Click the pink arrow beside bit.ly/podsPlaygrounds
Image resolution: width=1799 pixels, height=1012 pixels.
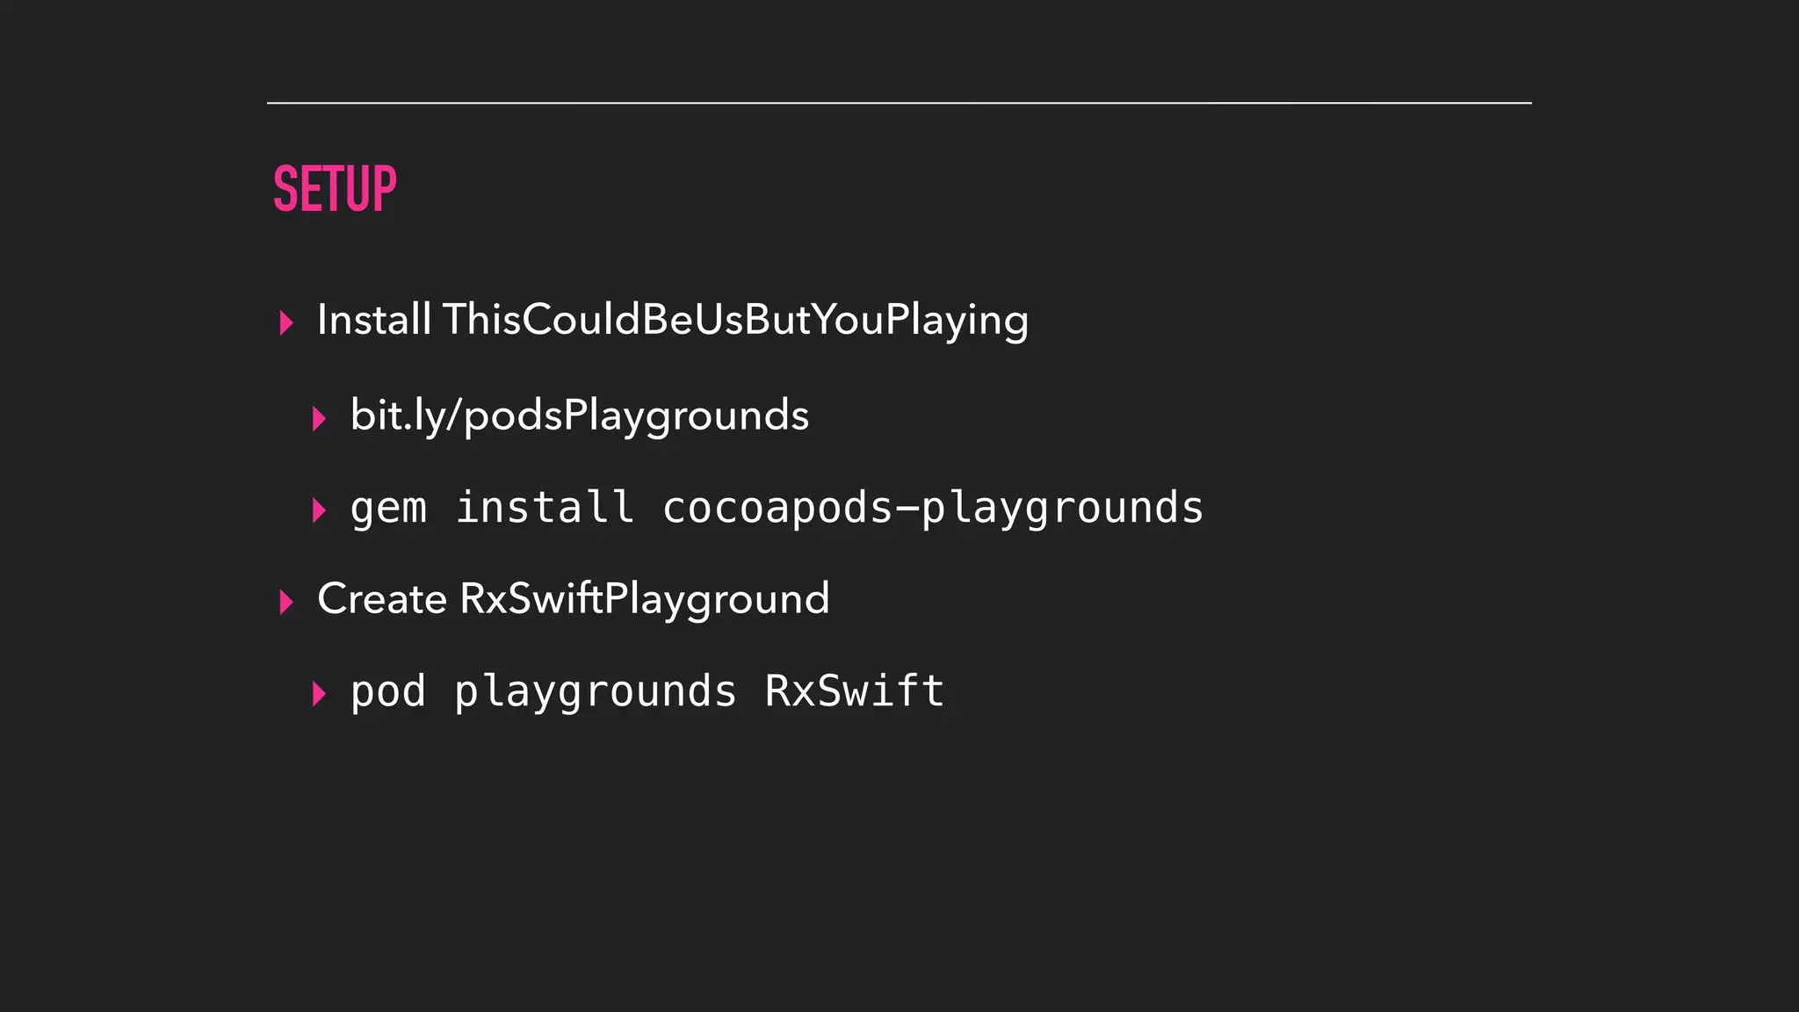click(319, 418)
